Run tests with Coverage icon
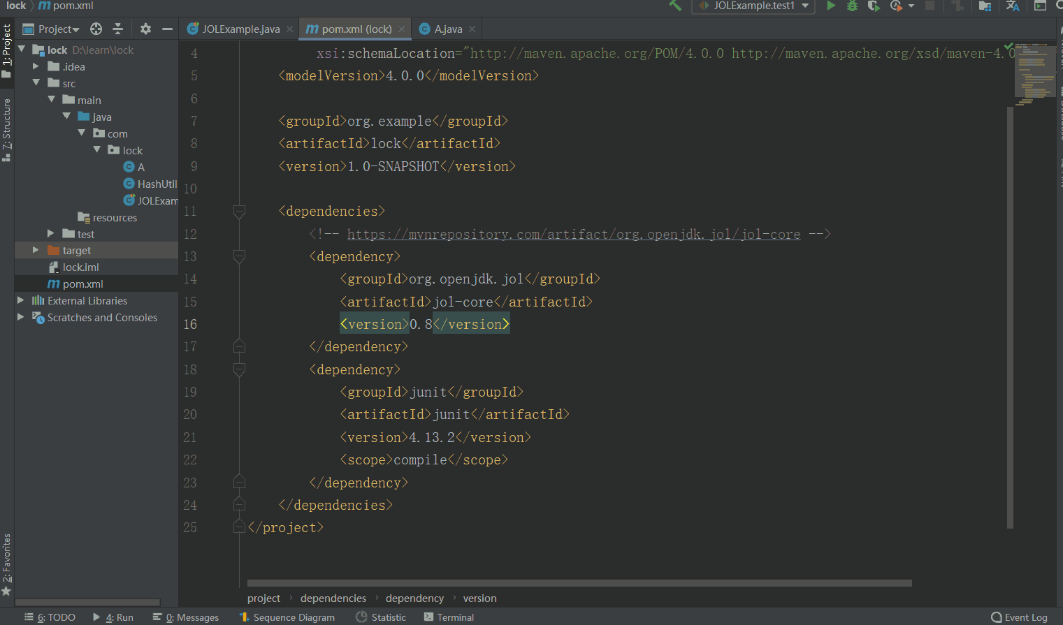The height and width of the screenshot is (625, 1063). pos(875,6)
